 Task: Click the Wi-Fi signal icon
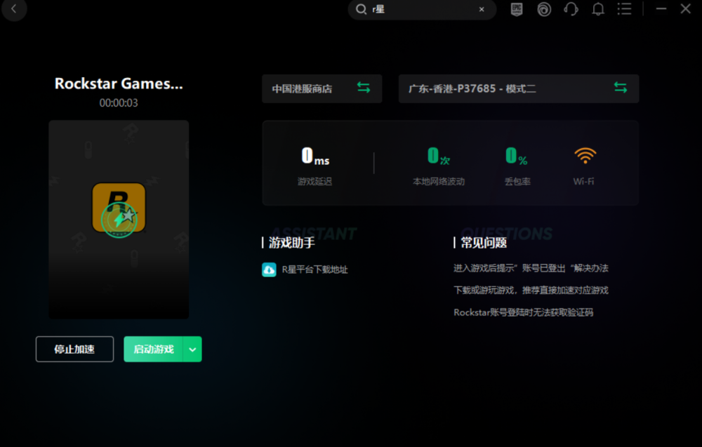585,156
